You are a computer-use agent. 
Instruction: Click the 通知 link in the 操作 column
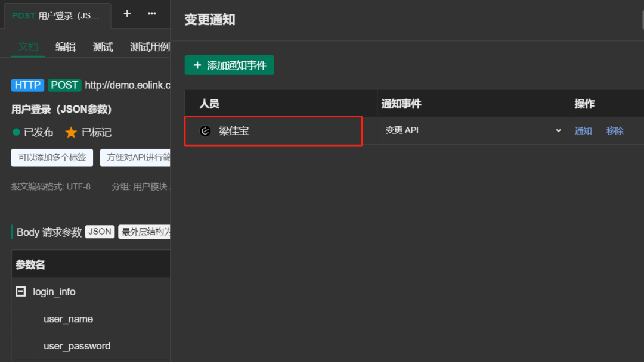coord(583,130)
